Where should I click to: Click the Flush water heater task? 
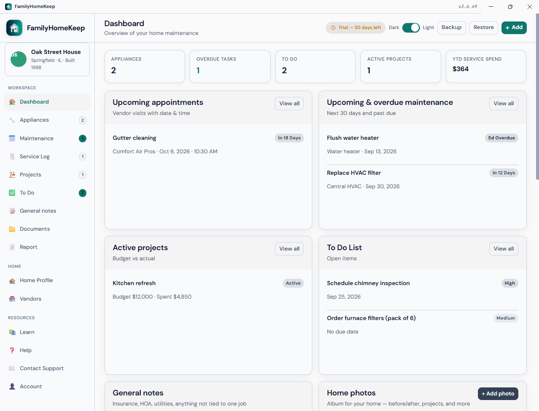(x=423, y=144)
